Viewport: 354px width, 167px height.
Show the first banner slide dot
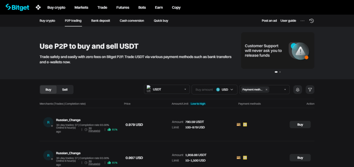[276, 72]
